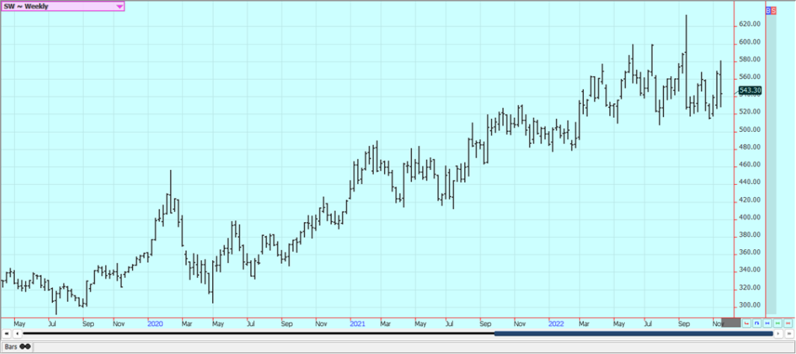Screen dimensions: 796x354
Task: Click the black scrollbar track at left
Action: (259, 334)
